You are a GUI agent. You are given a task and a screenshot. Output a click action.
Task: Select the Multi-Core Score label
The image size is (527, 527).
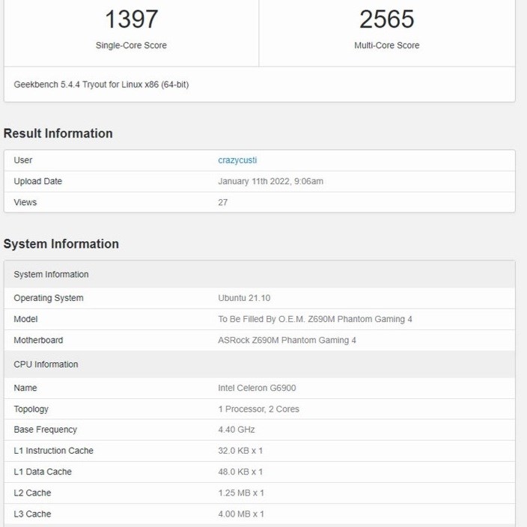[386, 46]
